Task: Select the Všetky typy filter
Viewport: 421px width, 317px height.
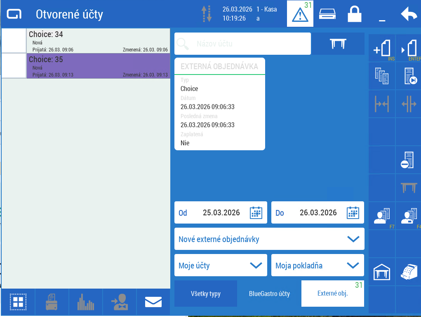Action: click(206, 294)
